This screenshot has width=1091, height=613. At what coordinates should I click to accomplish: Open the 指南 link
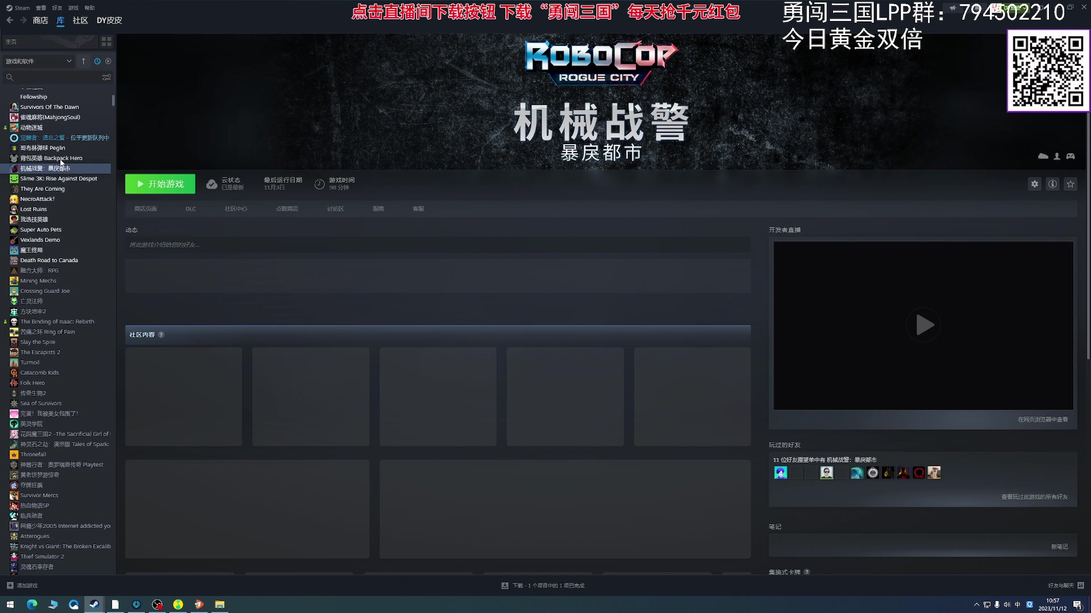tap(378, 209)
